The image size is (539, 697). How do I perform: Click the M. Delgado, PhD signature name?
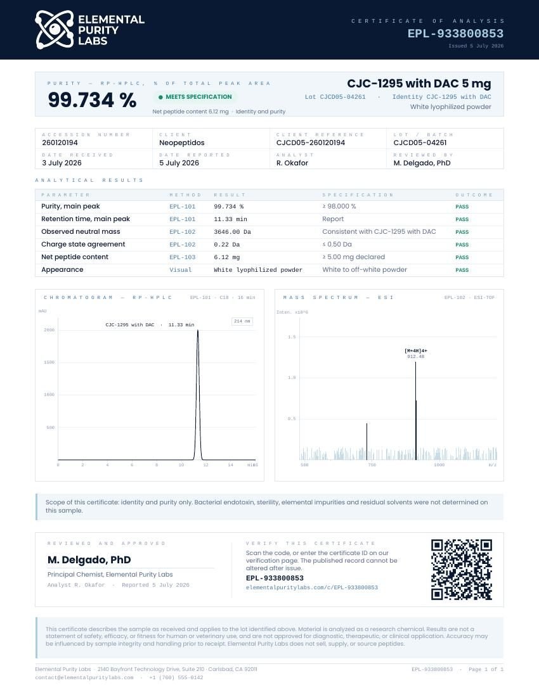(x=89, y=560)
